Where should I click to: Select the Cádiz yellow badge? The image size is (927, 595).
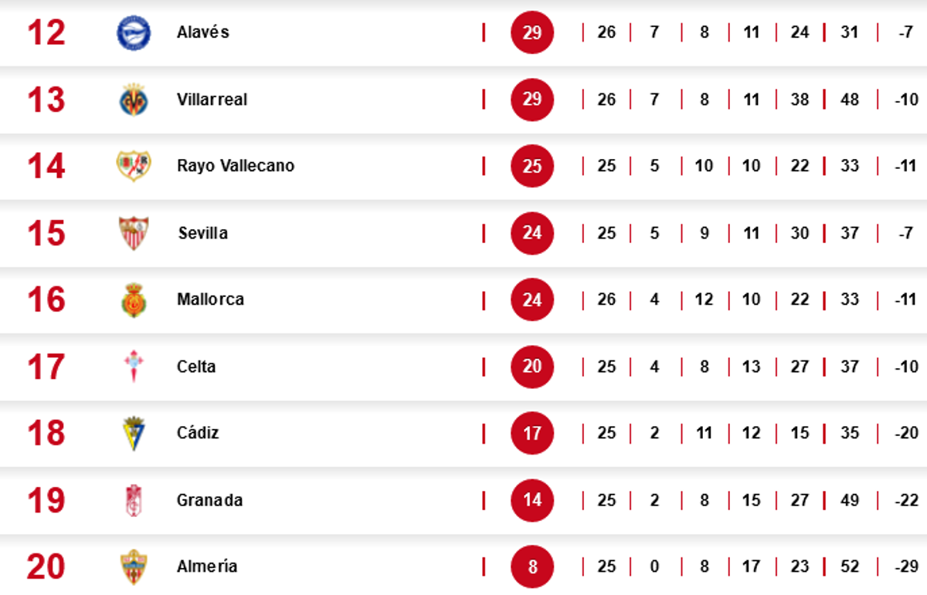coord(134,434)
